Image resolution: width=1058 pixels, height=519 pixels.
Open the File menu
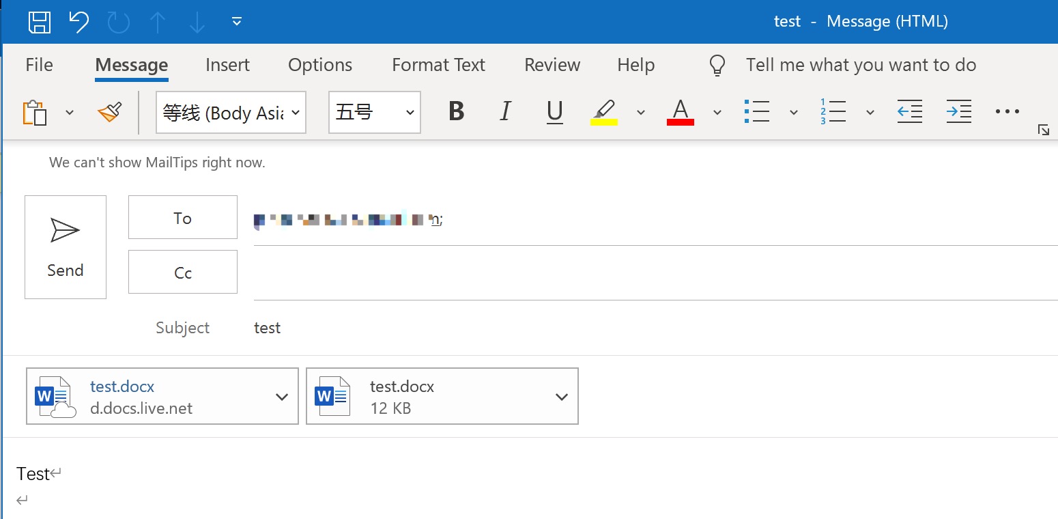click(x=39, y=65)
